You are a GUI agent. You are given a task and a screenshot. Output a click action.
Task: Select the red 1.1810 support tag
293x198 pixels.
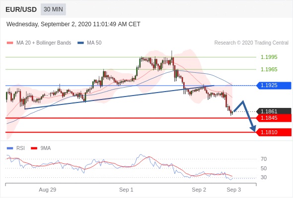(274, 132)
